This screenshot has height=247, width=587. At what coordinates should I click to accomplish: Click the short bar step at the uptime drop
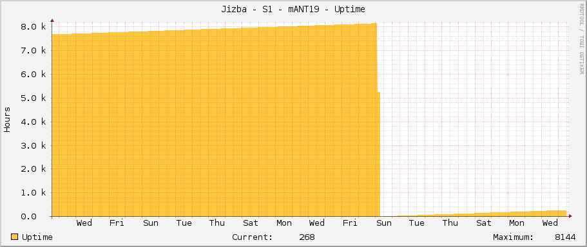click(378, 154)
